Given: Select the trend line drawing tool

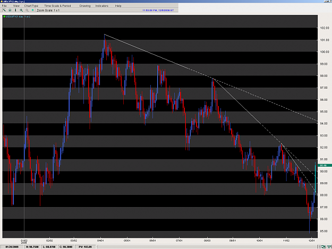Looking at the screenshot, I should (x=4, y=10).
